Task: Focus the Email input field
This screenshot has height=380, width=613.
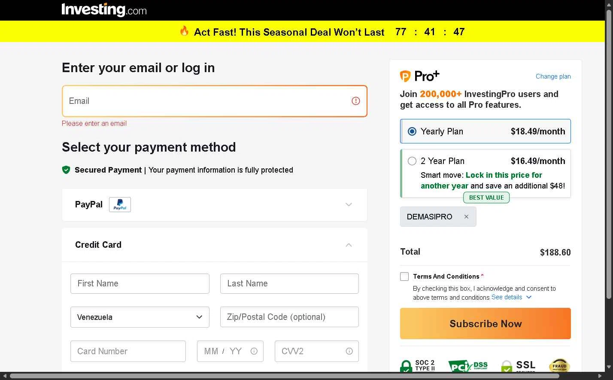Action: pyautogui.click(x=215, y=101)
